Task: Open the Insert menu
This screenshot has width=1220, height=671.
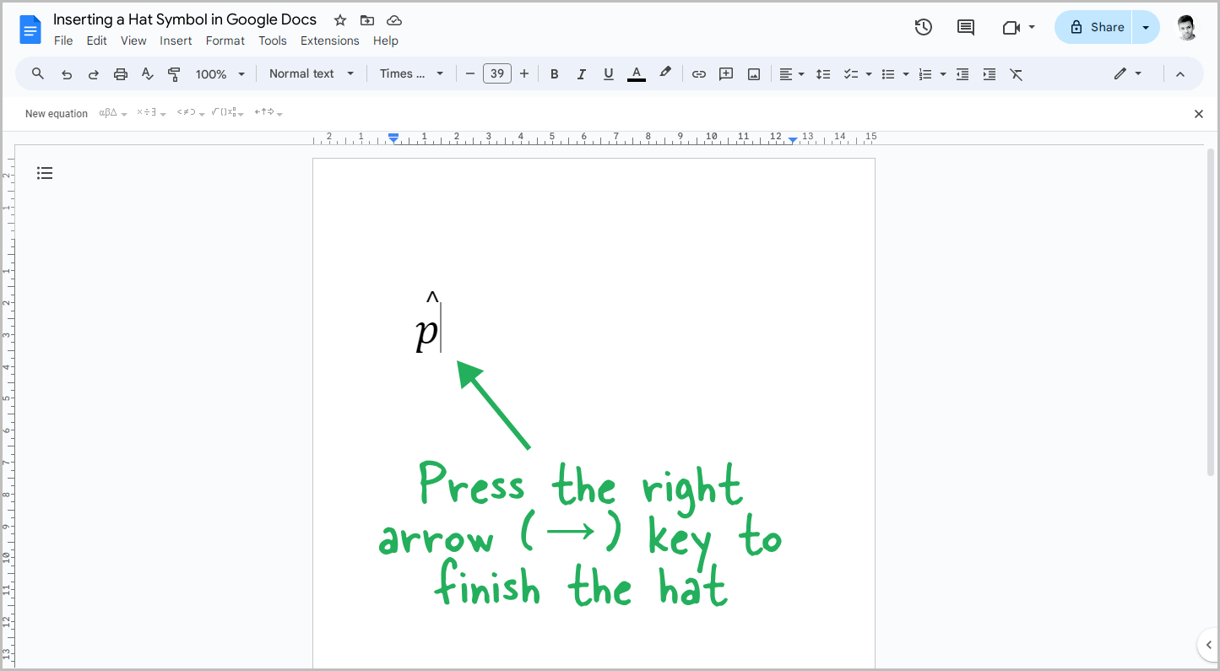Action: pos(176,40)
